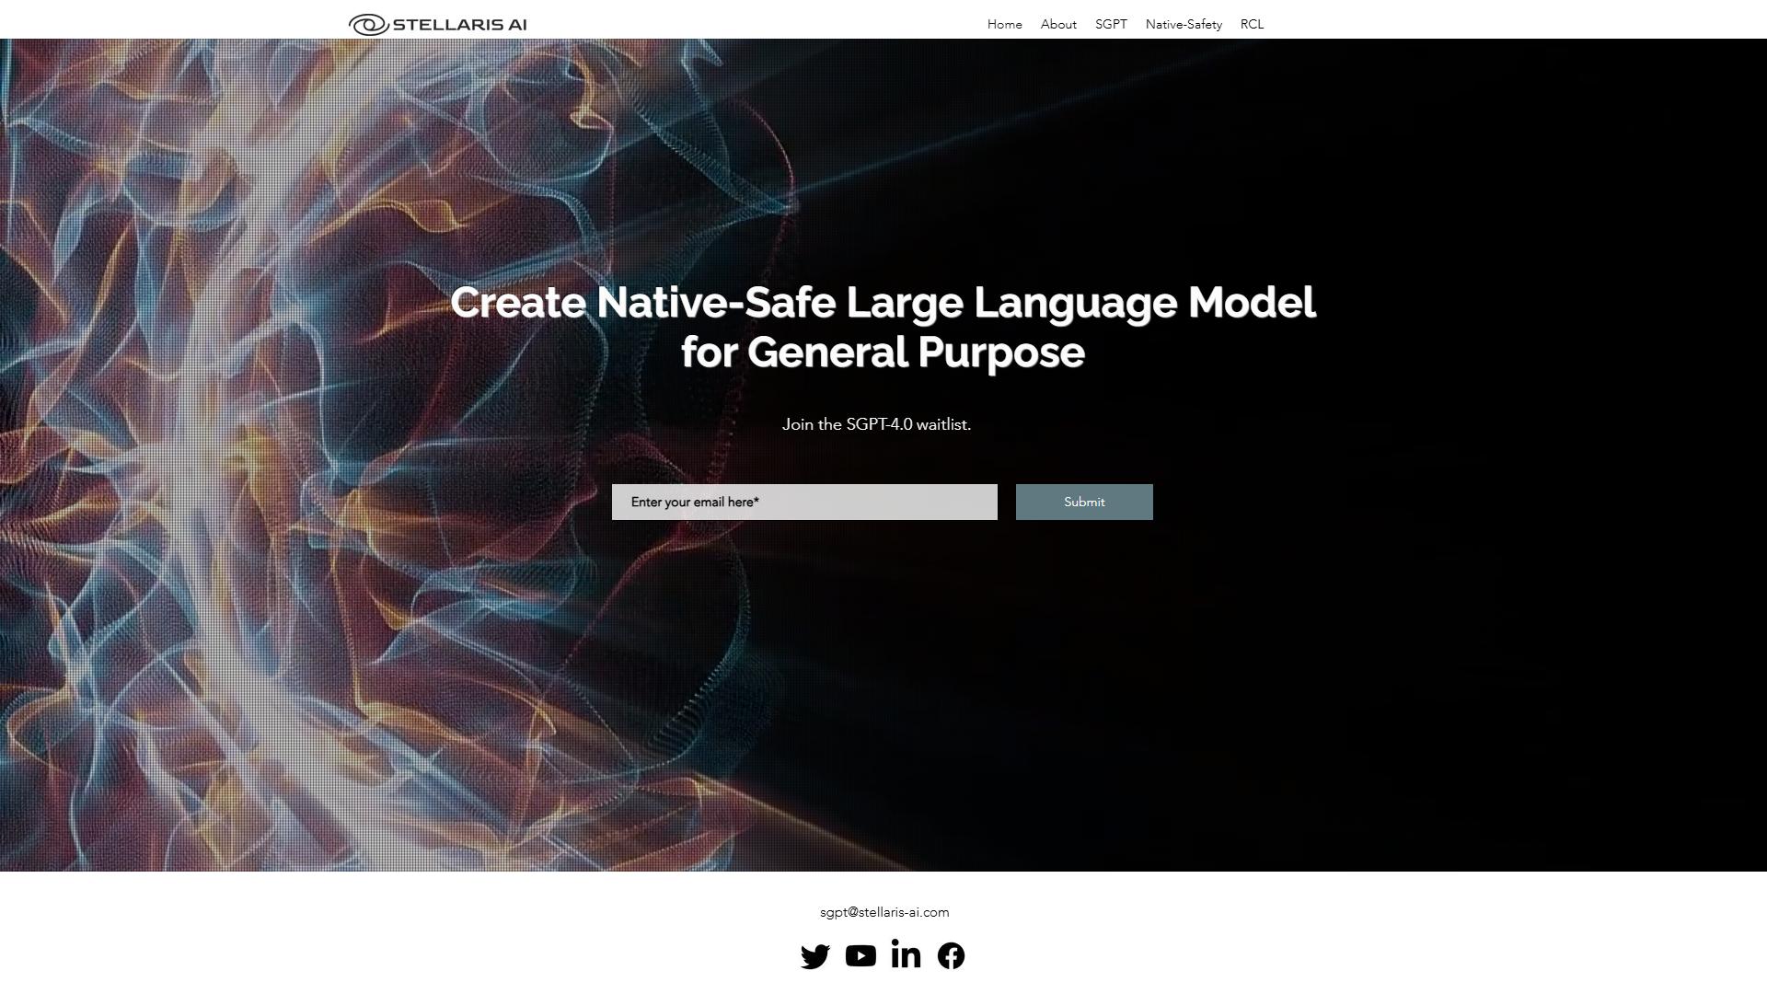Open the Native-Safety nav link
Viewport: 1767px width, 994px height.
click(1184, 25)
